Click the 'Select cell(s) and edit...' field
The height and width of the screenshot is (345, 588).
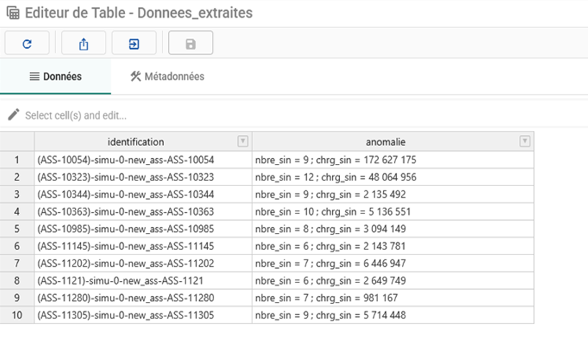pyautogui.click(x=75, y=116)
